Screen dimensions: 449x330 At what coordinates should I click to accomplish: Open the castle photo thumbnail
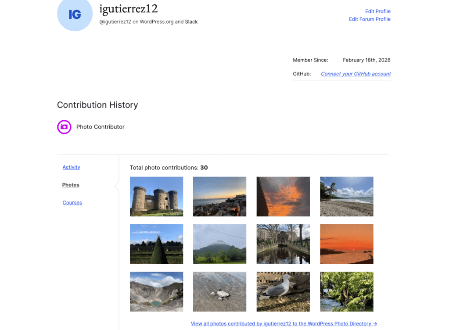156,196
